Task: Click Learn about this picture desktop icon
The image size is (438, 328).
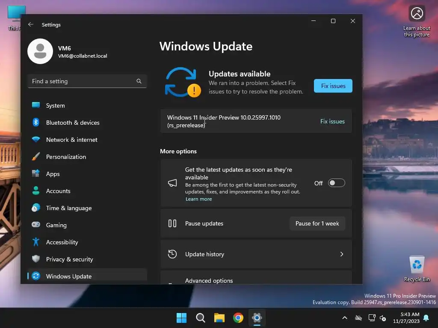Action: [417, 22]
